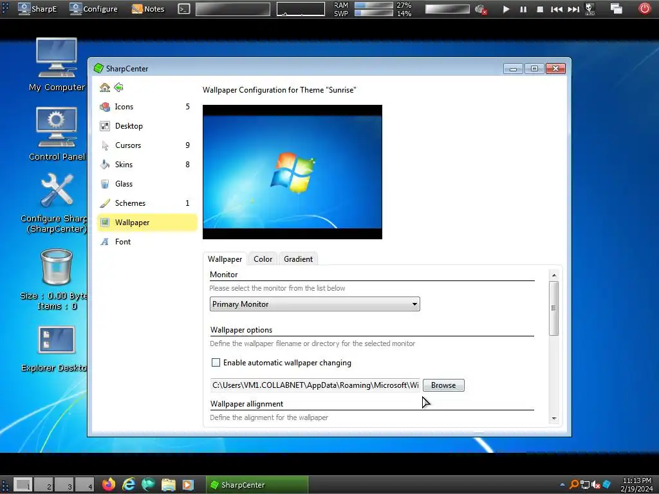The image size is (659, 494).
Task: Click the CPU usage graph in top bar
Action: (x=301, y=9)
